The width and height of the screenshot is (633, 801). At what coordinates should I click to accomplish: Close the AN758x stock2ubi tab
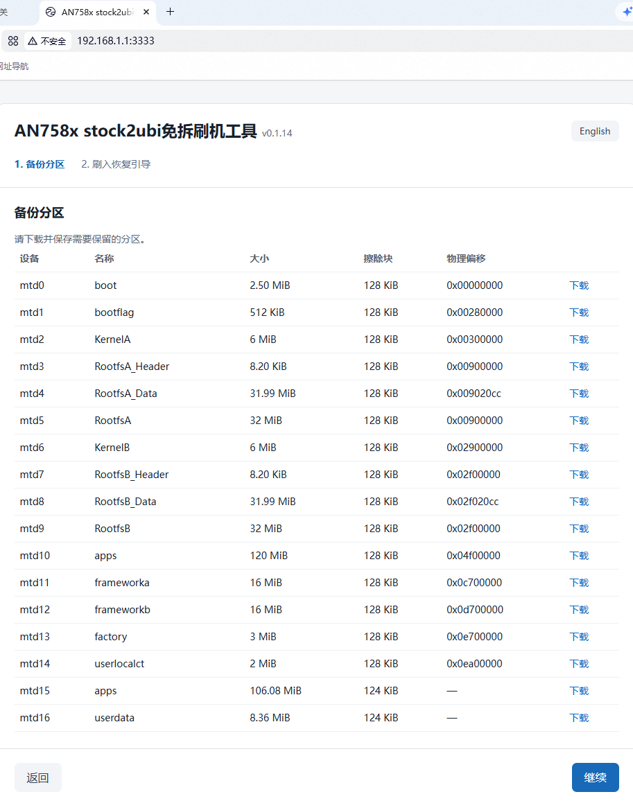point(146,12)
